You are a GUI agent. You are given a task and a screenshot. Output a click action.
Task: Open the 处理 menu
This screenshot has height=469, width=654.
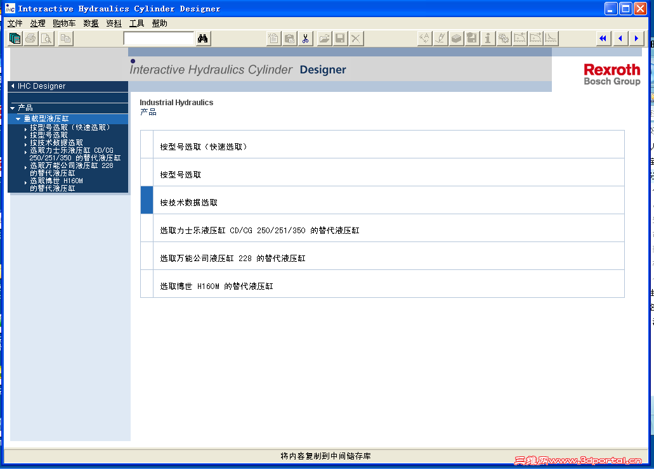37,23
